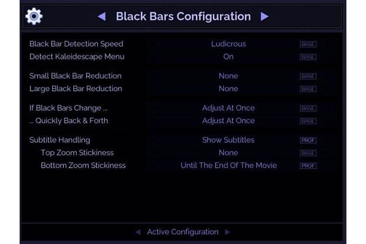Click left arrow beside Active Configuration
Image resolution: width=366 pixels, height=244 pixels.
click(x=138, y=232)
